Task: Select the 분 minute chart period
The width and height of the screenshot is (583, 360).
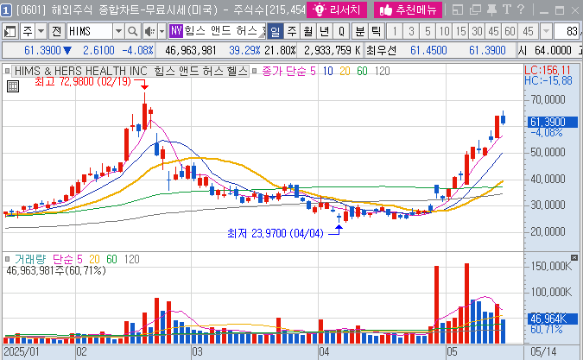Action: [x=359, y=32]
